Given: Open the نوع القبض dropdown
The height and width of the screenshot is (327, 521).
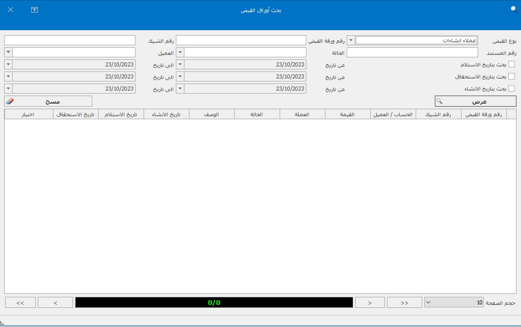Looking at the screenshot, I should tap(351, 40).
